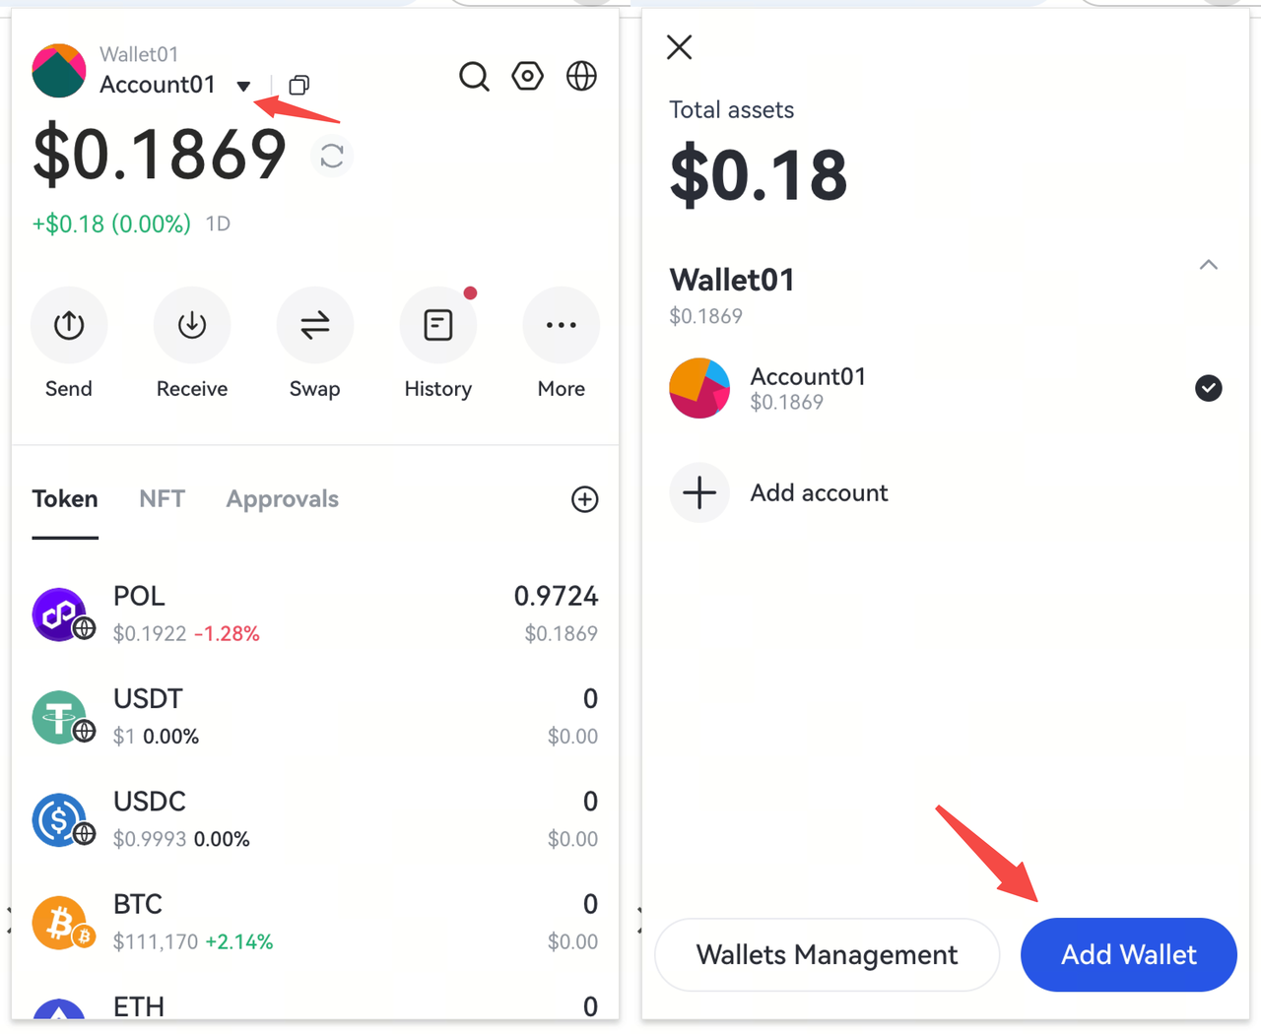The image size is (1261, 1034).
Task: Click the Add Wallet button
Action: coord(1128,954)
